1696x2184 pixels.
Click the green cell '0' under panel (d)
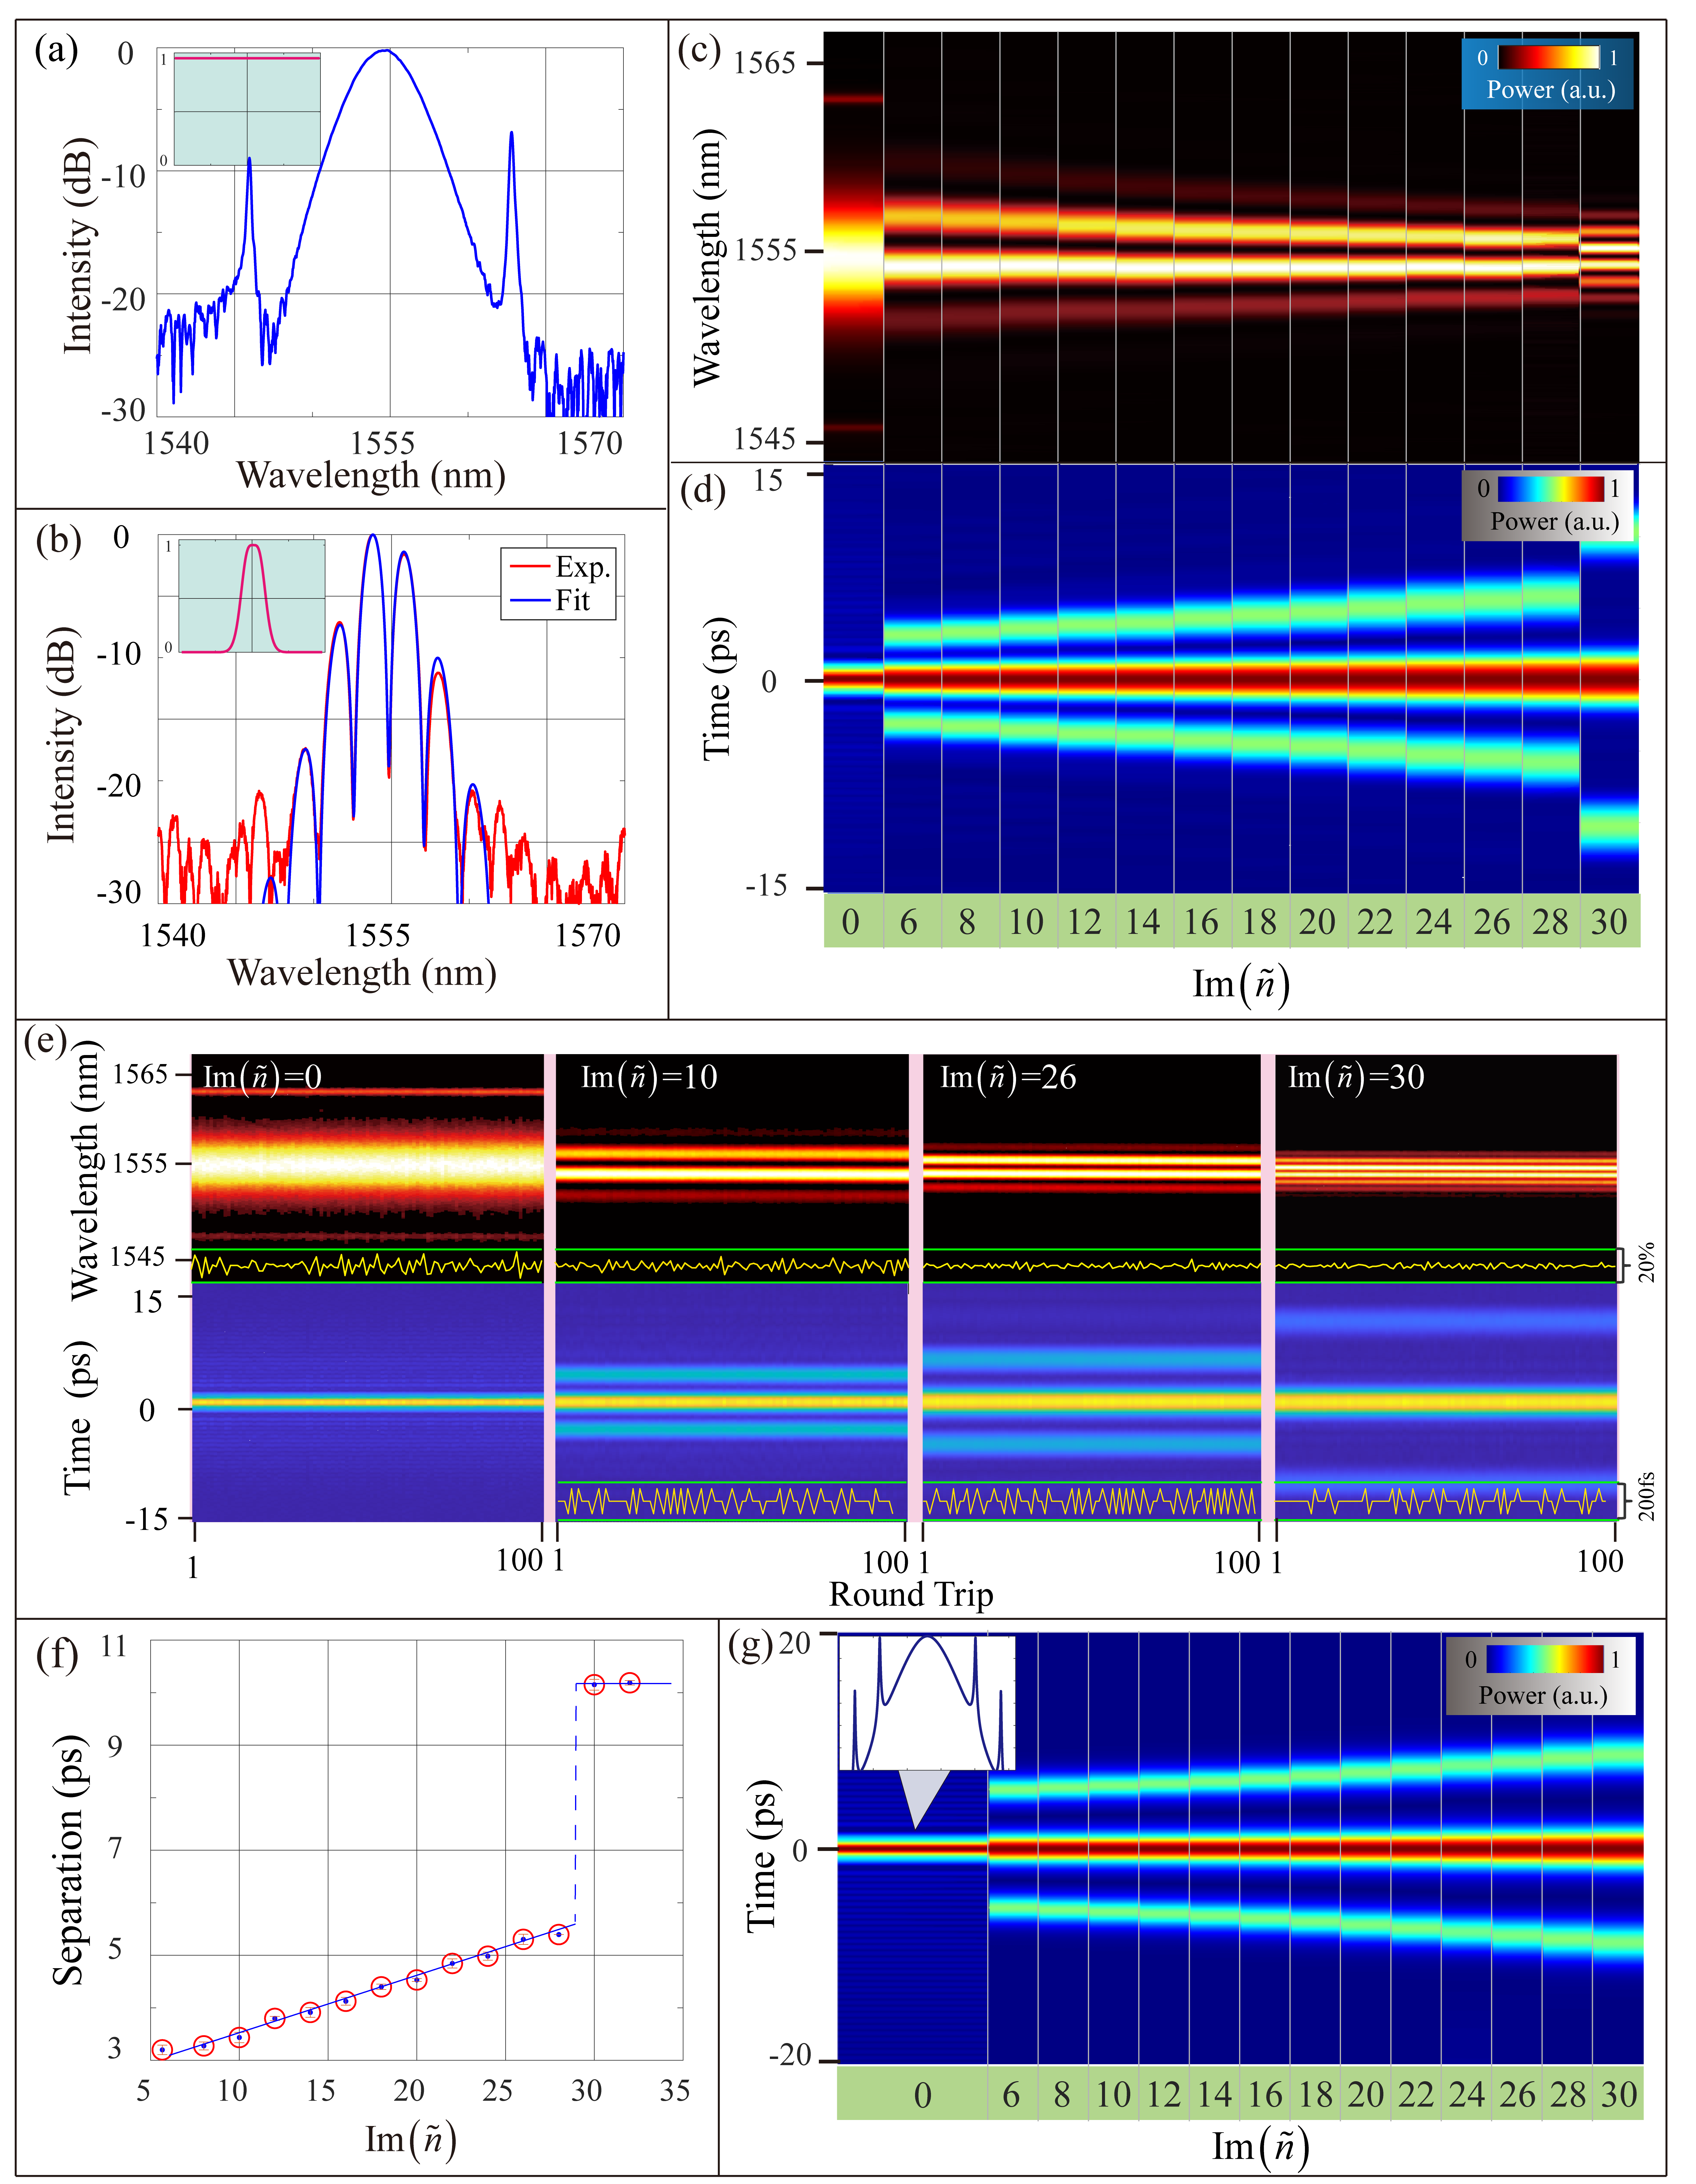(x=853, y=921)
